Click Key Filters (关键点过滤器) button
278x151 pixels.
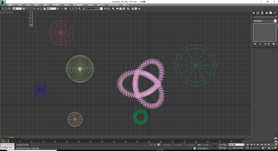pyautogui.click(x=238, y=148)
